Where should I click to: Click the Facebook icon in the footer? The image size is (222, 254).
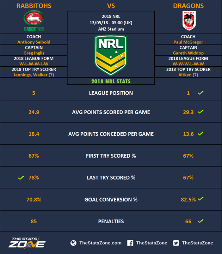(x=130, y=243)
